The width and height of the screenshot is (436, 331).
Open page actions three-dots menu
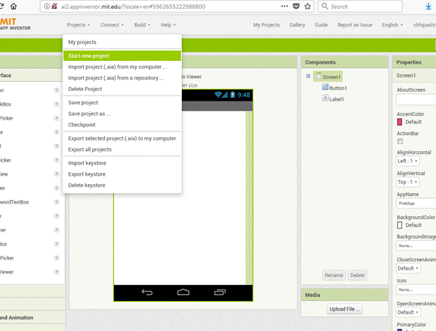pos(284,6)
